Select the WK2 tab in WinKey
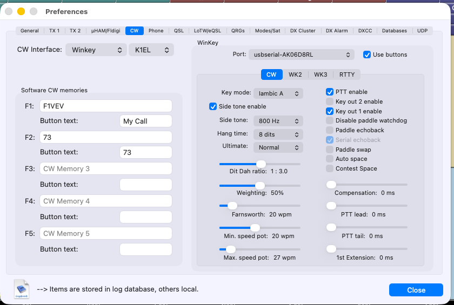 295,74
